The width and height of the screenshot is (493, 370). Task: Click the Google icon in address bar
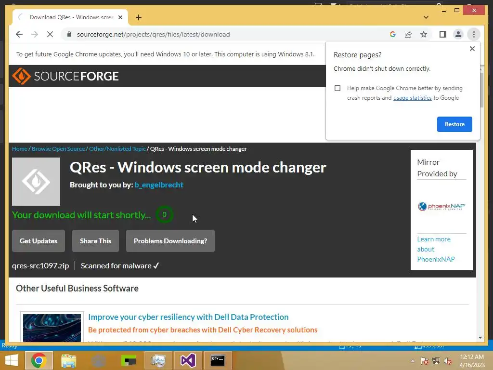[393, 34]
